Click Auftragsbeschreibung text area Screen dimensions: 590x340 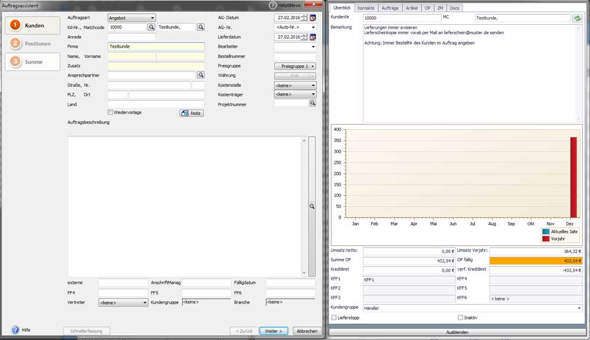[184, 206]
